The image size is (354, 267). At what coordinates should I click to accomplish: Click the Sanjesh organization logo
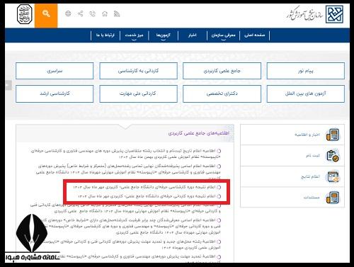pos(334,14)
